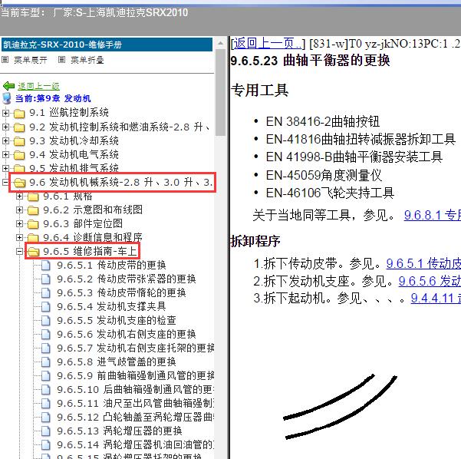
Task: Click page icon of 9.6.5.1 传动皮带的更换
Action: pos(45,265)
